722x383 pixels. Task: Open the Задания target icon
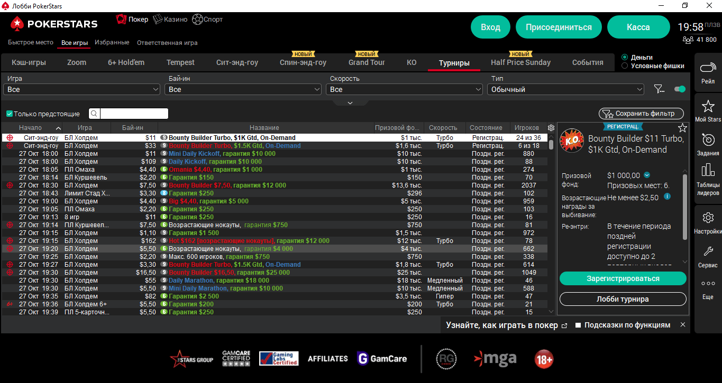click(708, 140)
